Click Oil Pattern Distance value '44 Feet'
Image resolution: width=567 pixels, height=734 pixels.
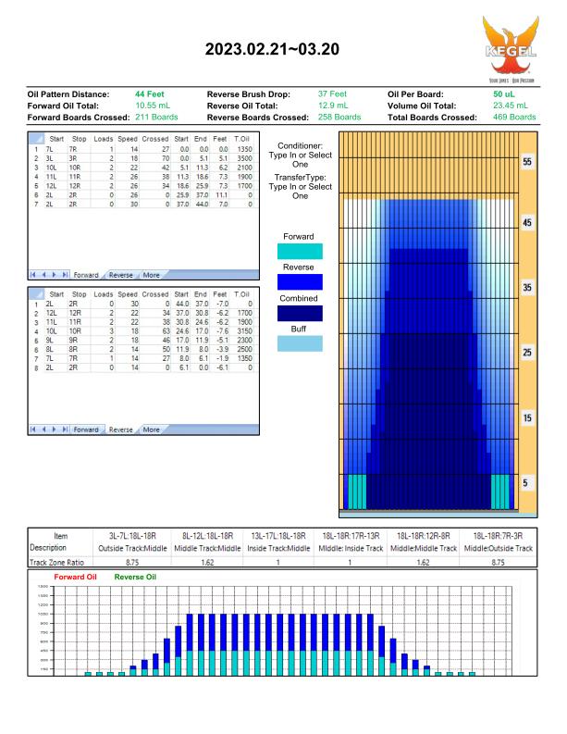(x=150, y=94)
